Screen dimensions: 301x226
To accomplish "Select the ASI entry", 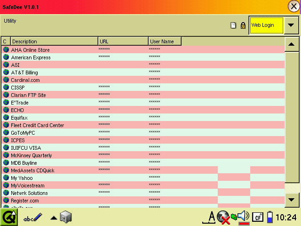I will click(x=143, y=65).
